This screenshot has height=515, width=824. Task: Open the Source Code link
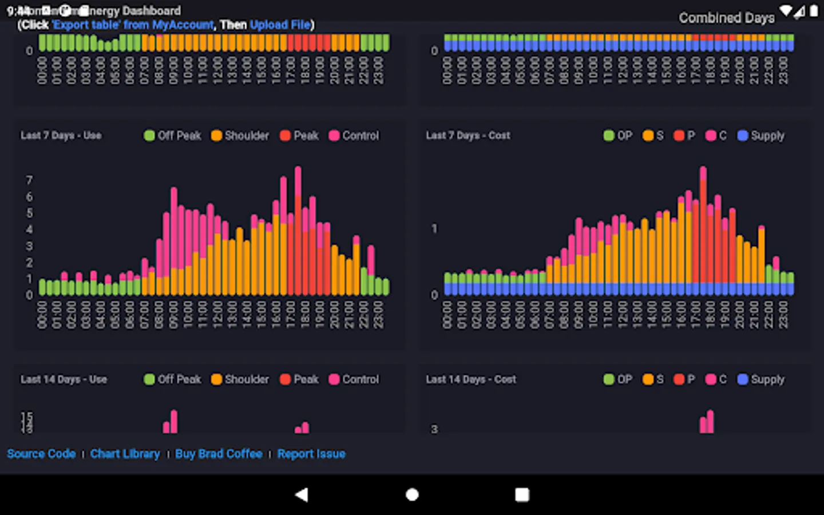pyautogui.click(x=41, y=454)
